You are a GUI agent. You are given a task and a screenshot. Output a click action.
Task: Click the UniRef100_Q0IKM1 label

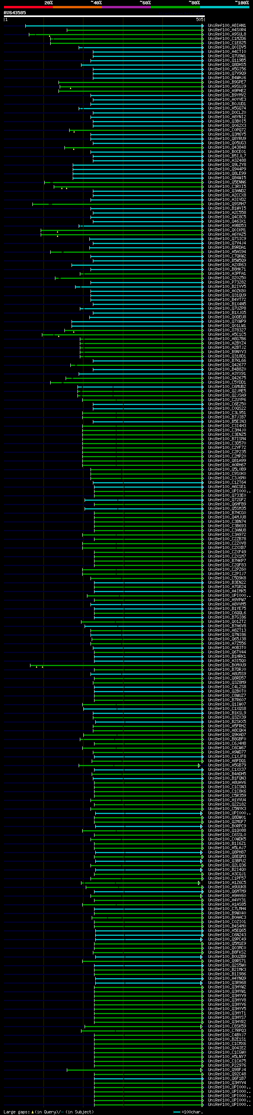click(227, 230)
